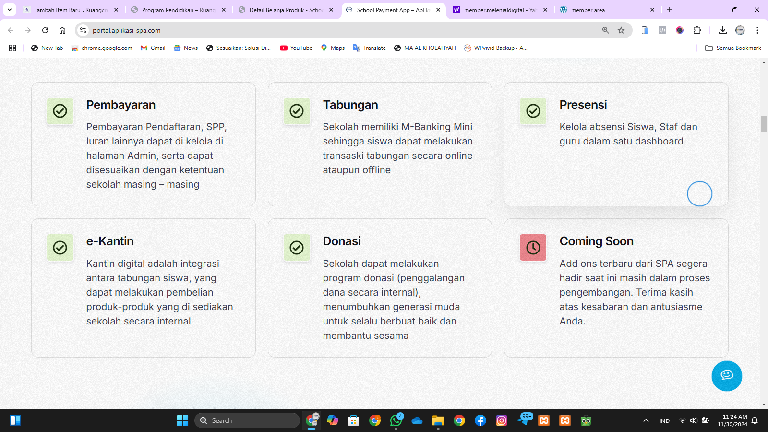Expand the tab search dropdown arrow
The height and width of the screenshot is (432, 768).
[9, 10]
